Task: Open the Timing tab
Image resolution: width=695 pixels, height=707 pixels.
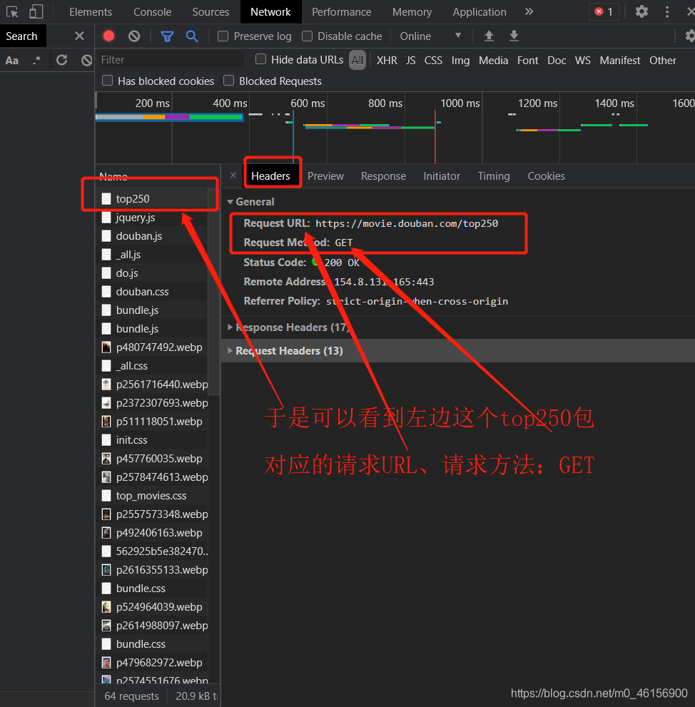Action: (x=494, y=176)
